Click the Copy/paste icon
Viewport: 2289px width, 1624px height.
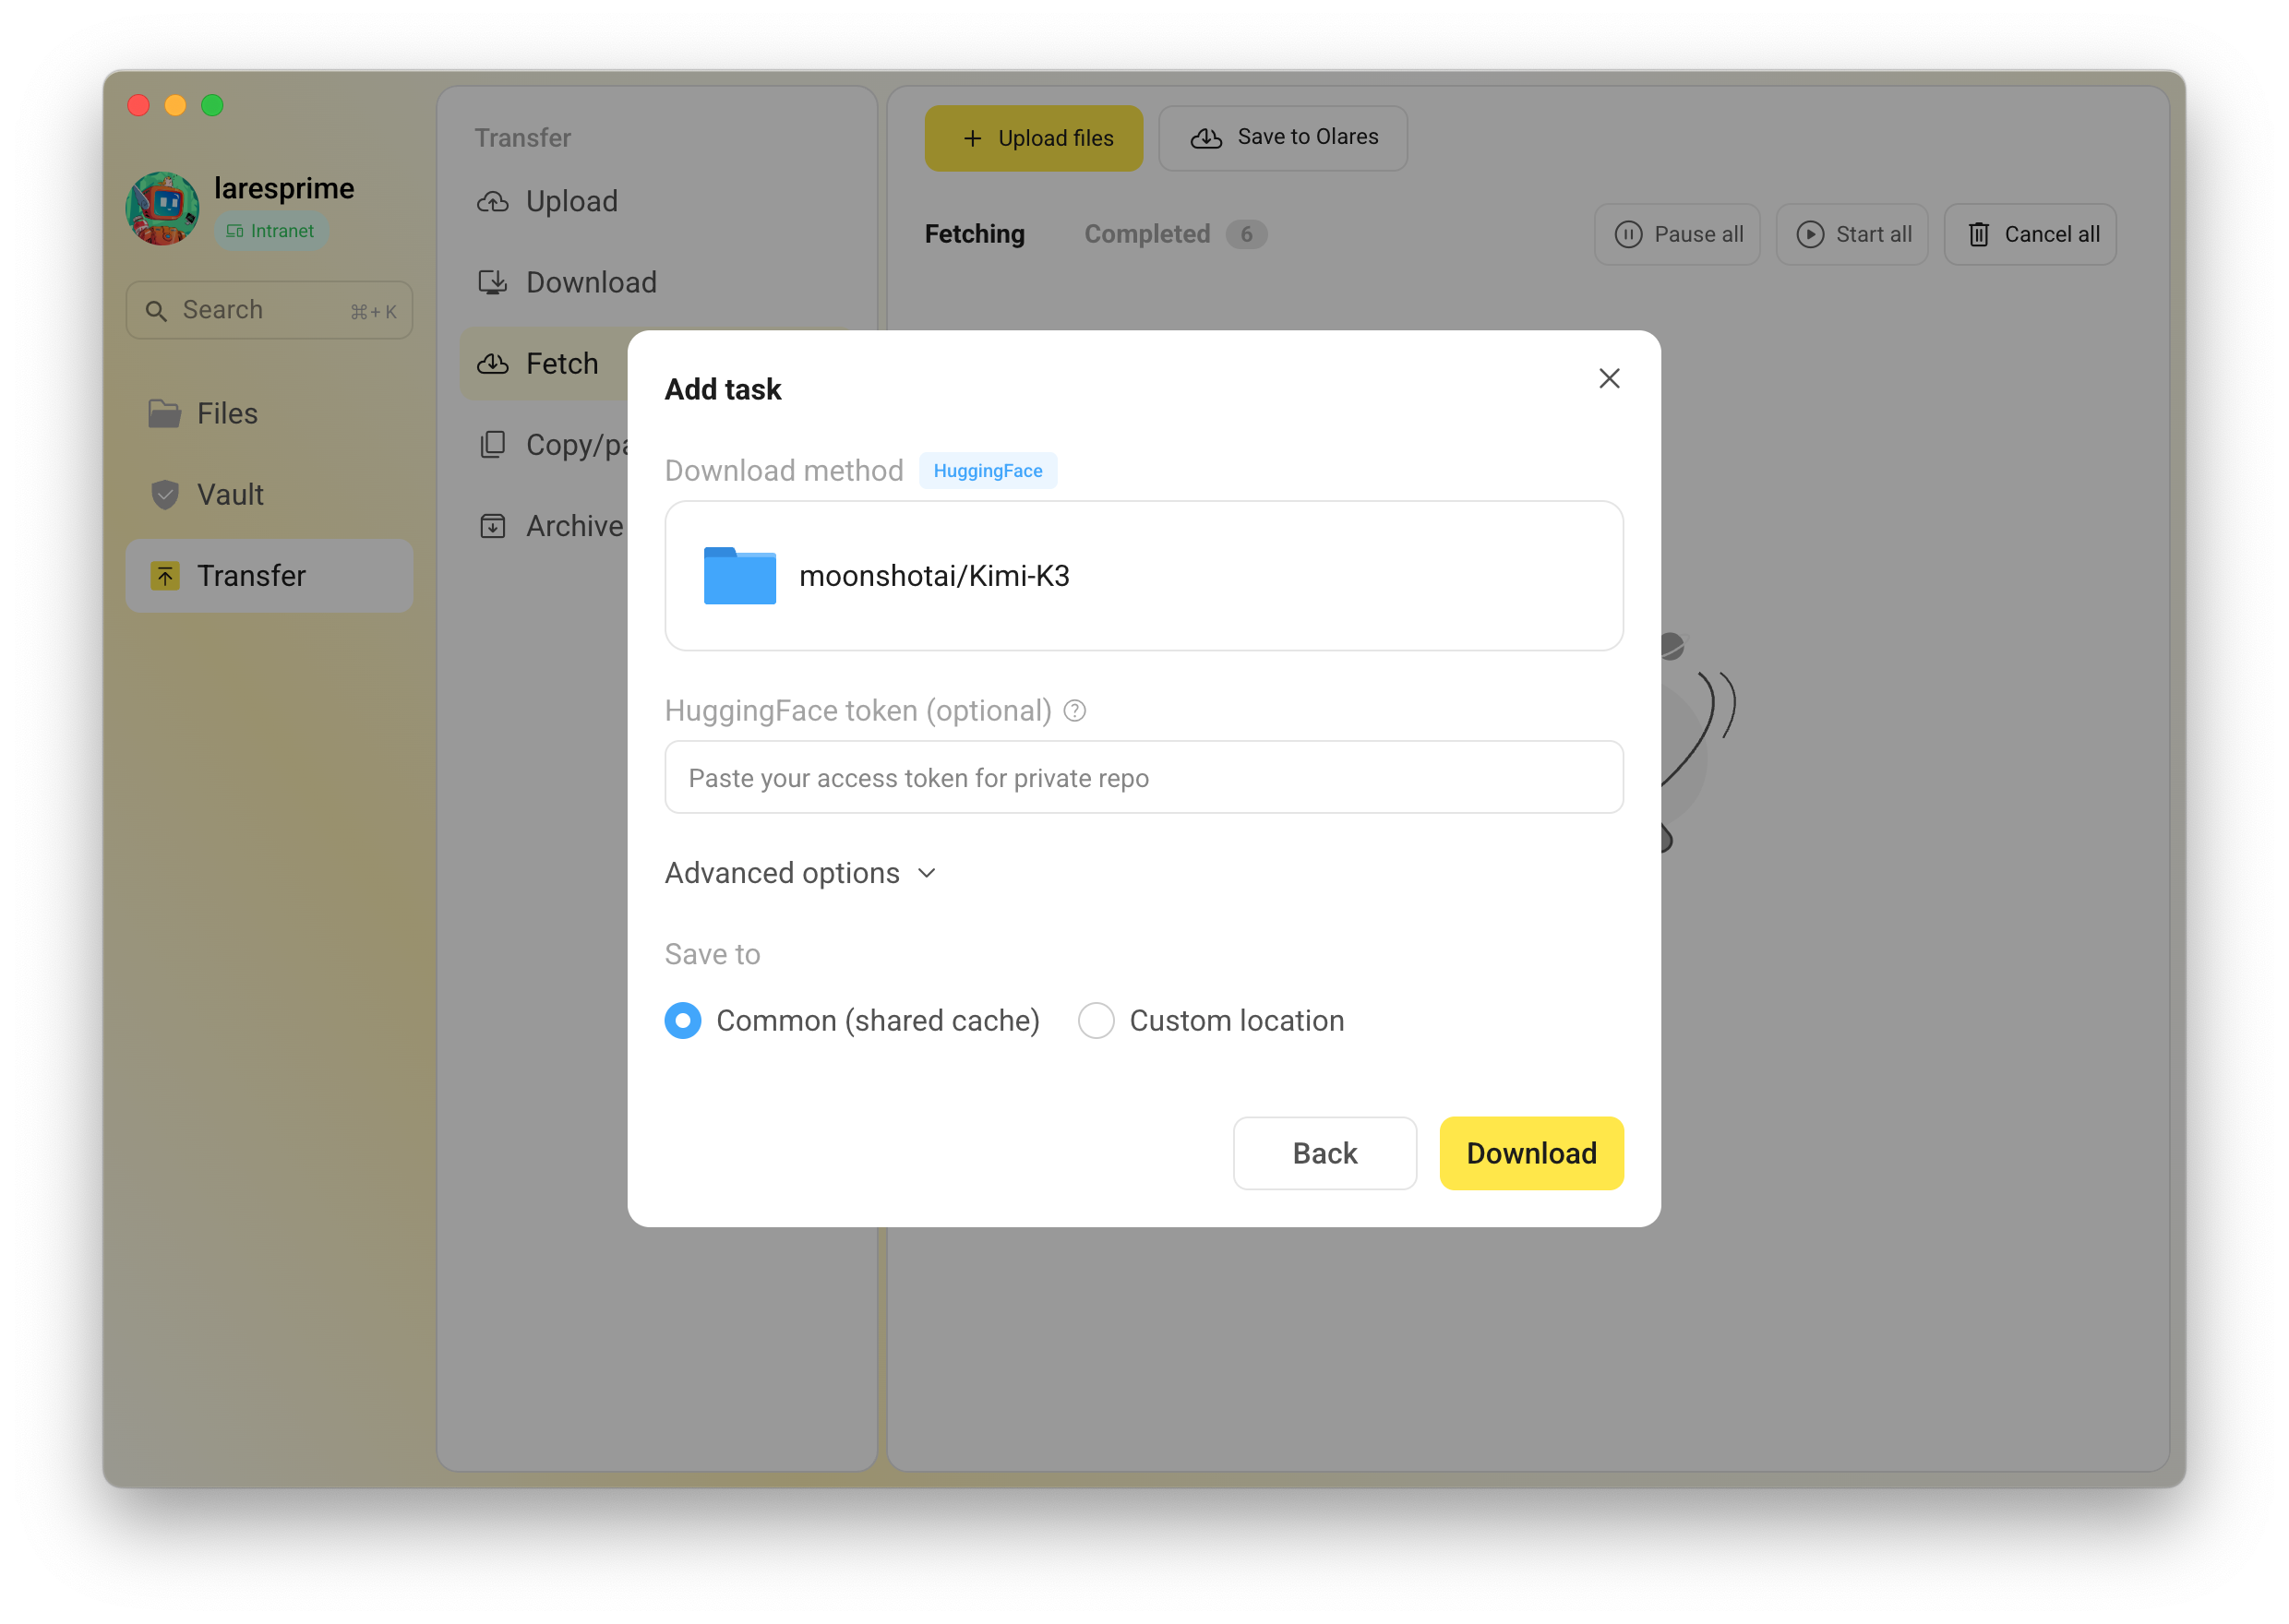point(492,445)
